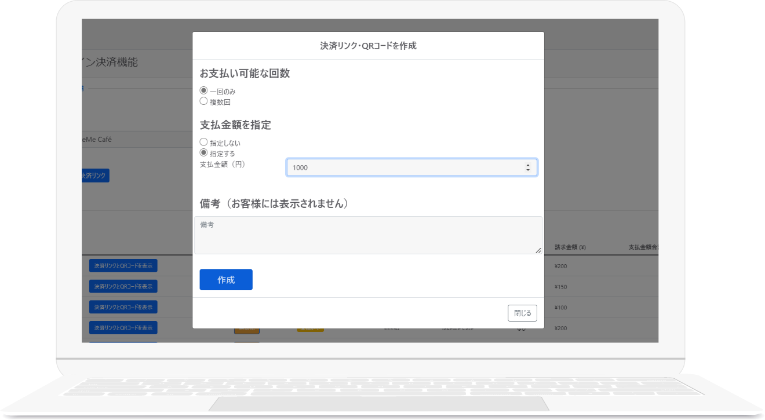The height and width of the screenshot is (420, 765).
Task: Increase amount with the stepper up arrow
Action: 528,165
